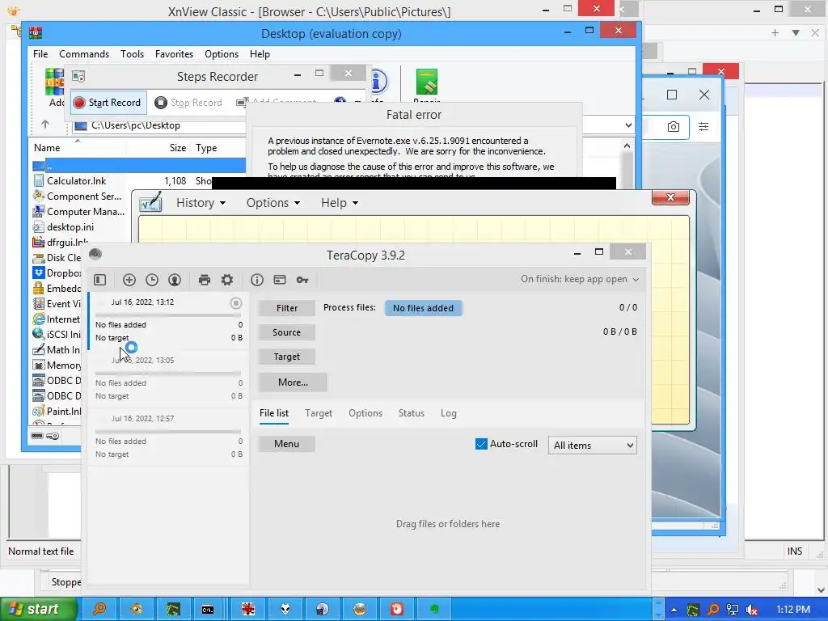Expand the On finish: keep app open dropdown
This screenshot has width=828, height=621.
click(579, 279)
